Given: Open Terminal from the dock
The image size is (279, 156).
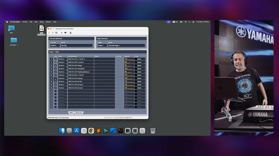Looking at the screenshot, I should [120, 131].
